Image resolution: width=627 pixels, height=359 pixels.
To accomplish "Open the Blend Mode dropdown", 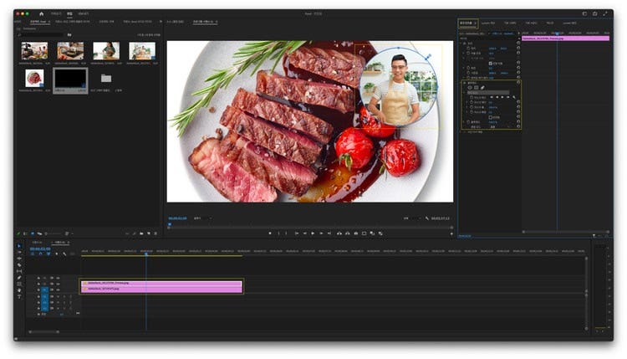I will coord(500,126).
